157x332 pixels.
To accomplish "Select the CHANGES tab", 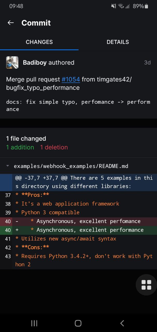I will pos(39,42).
